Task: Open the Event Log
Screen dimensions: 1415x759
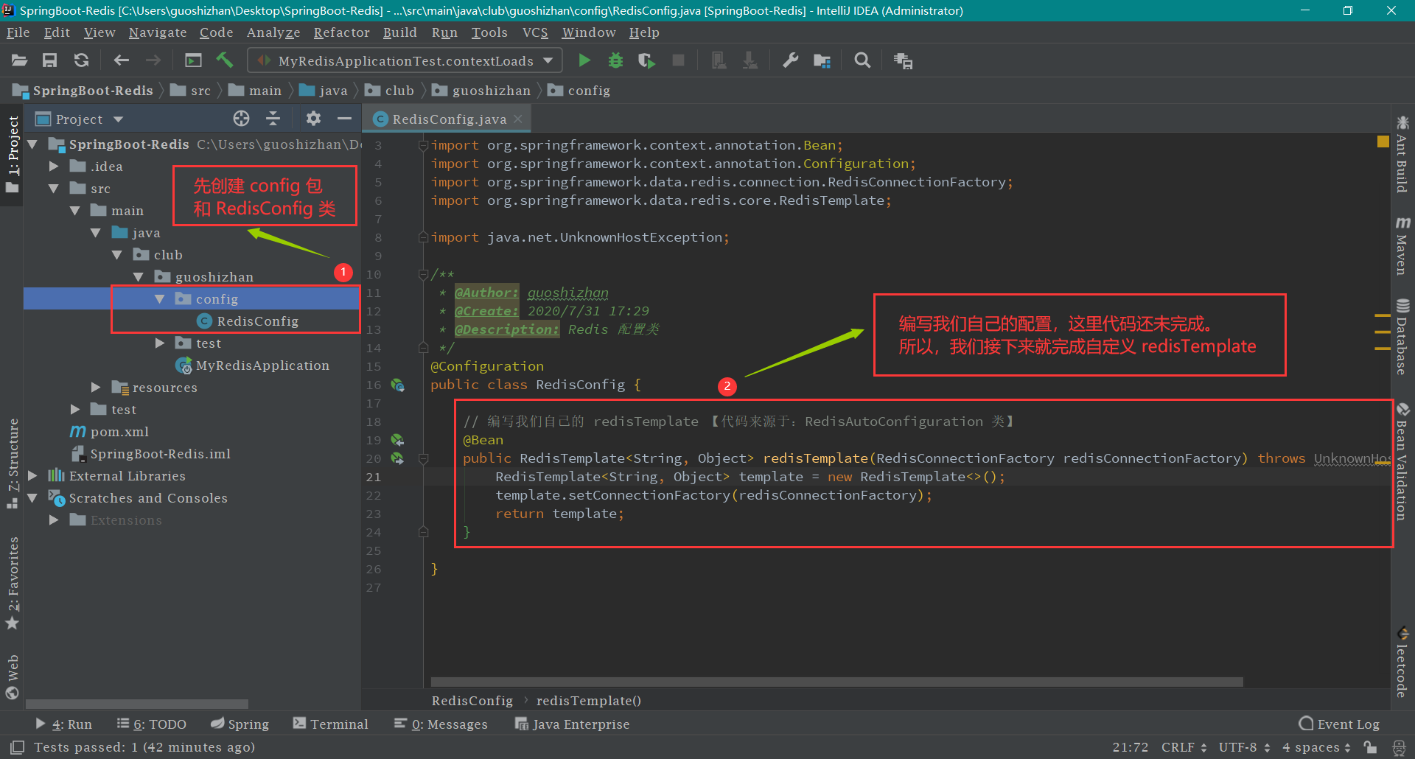Action: click(x=1339, y=724)
